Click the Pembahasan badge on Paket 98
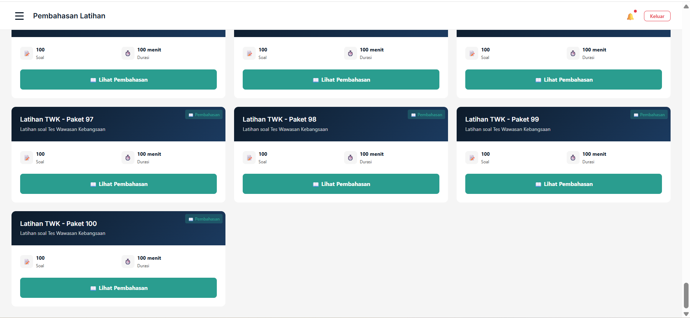 tap(426, 115)
